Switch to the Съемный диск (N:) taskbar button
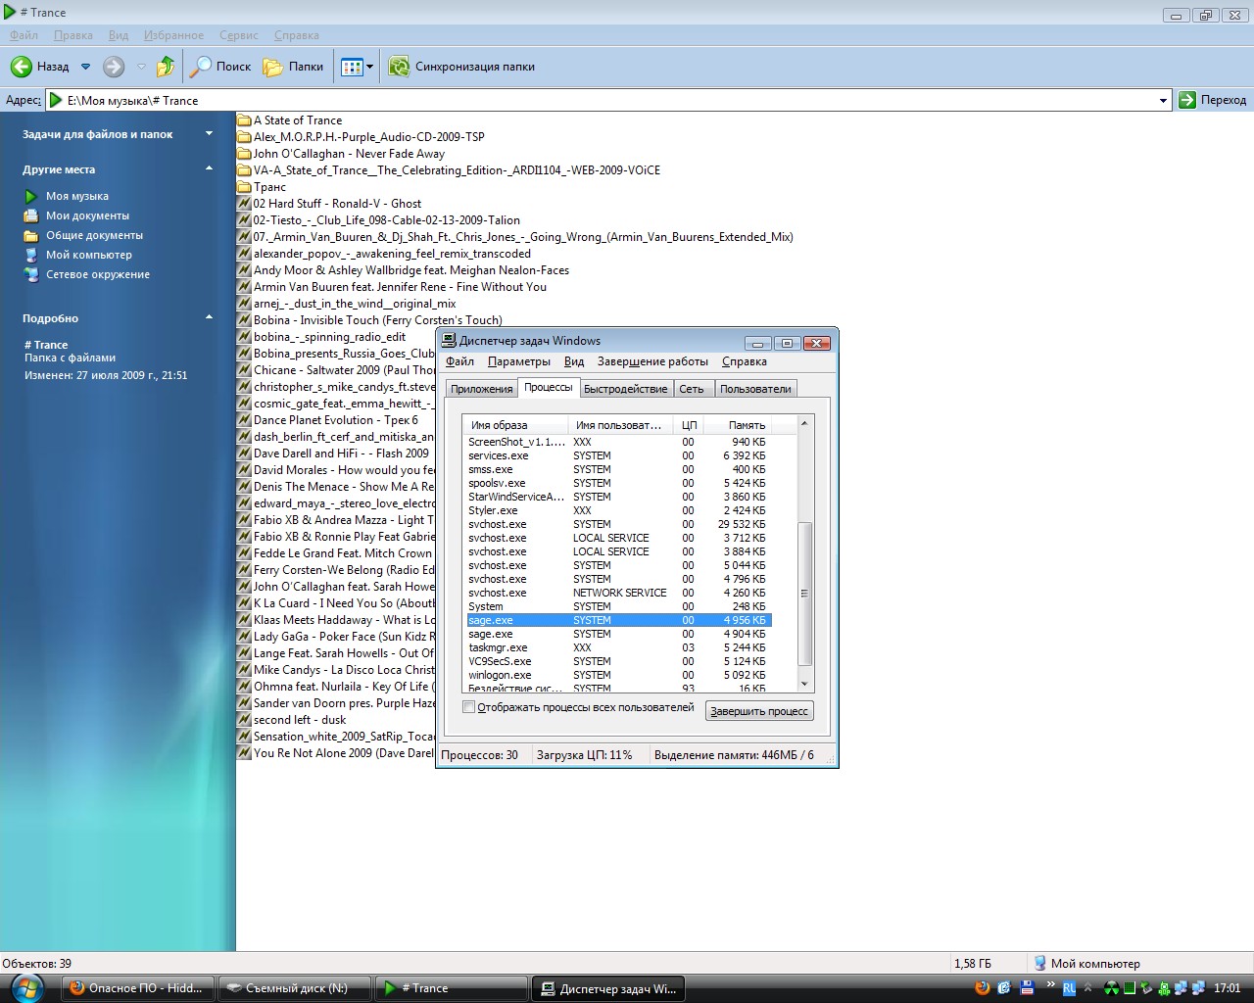This screenshot has width=1254, height=1003. pos(296,988)
